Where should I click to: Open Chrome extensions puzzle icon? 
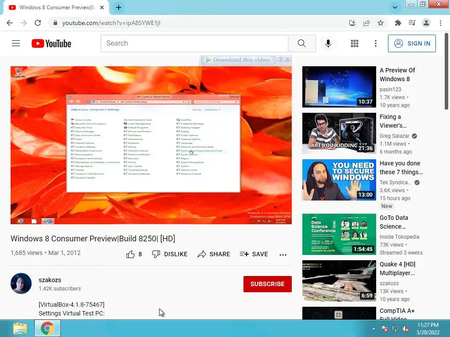click(398, 23)
